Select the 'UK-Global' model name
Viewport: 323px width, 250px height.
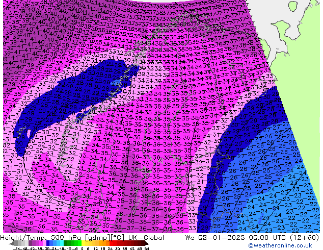tap(146, 238)
